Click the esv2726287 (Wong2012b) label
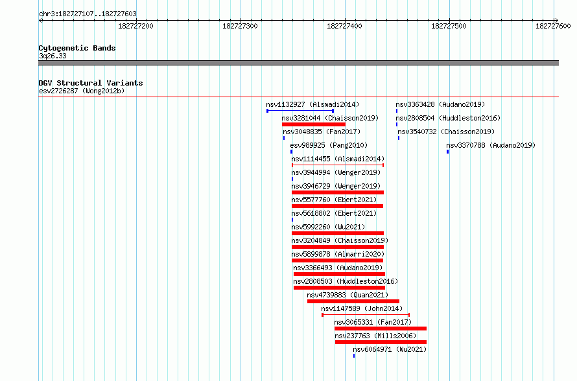 [x=82, y=91]
